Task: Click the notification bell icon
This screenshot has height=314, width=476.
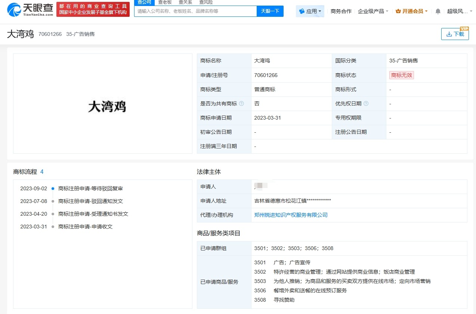Action: click(x=437, y=11)
